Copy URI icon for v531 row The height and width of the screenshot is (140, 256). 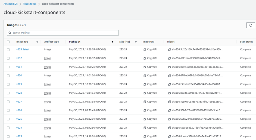tap(145, 67)
